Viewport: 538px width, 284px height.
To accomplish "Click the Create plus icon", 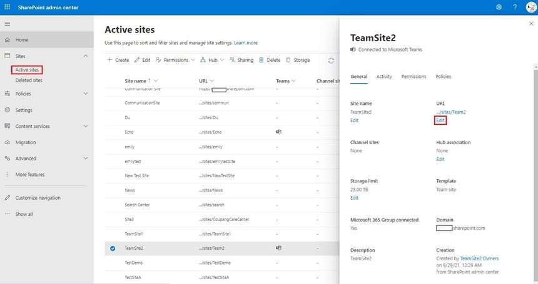I will [110, 60].
